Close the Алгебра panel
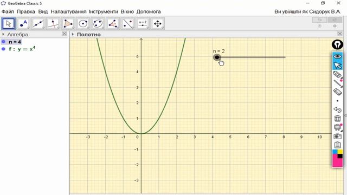 click(x=64, y=34)
